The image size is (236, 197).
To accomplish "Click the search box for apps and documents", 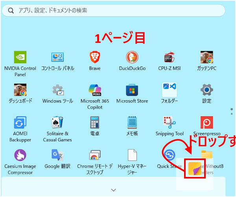I will tap(114, 11).
